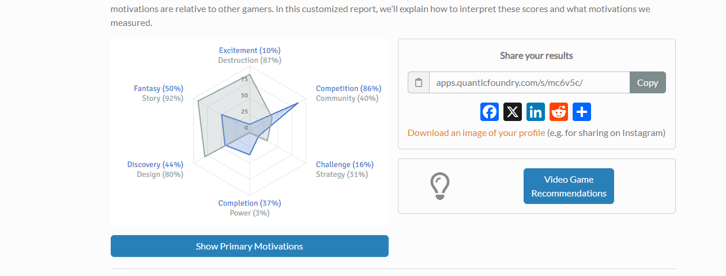Screen dimensions: 726x276
Task: Open Video Game Recommendations
Action: 569,186
